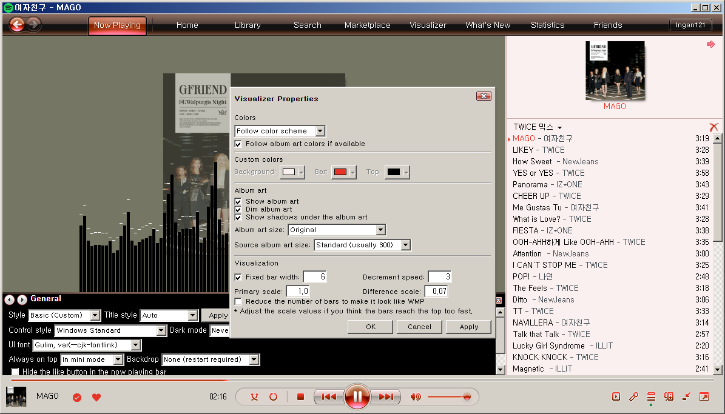Close the General settings panel
The width and height of the screenshot is (725, 414).
(499, 300)
